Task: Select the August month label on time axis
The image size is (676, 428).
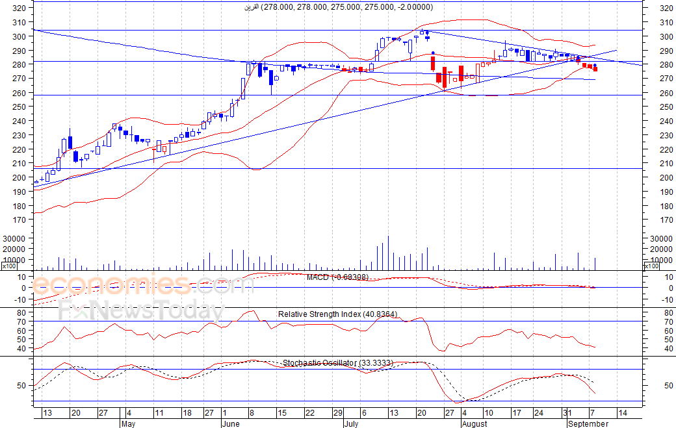Action: click(474, 423)
